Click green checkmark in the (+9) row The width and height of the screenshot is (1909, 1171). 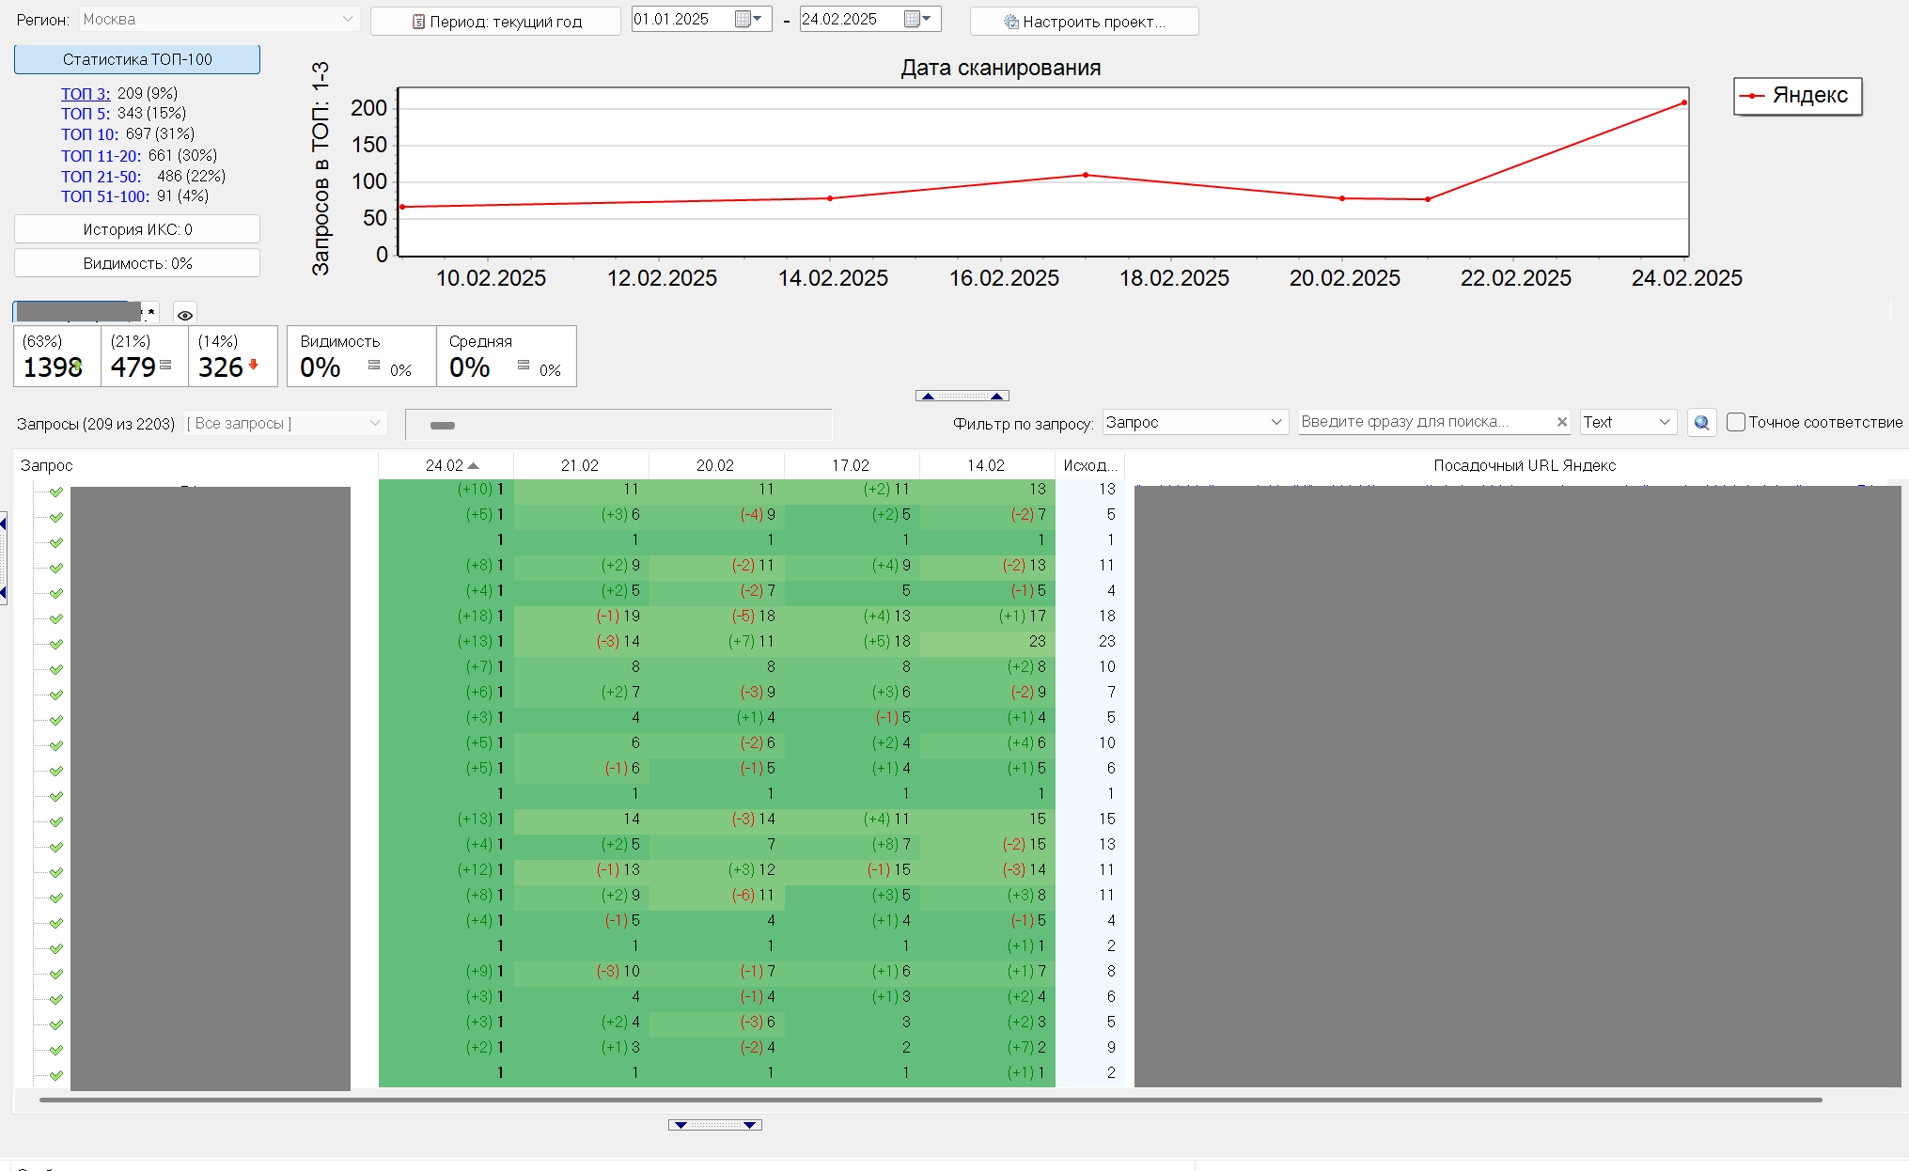click(x=56, y=974)
